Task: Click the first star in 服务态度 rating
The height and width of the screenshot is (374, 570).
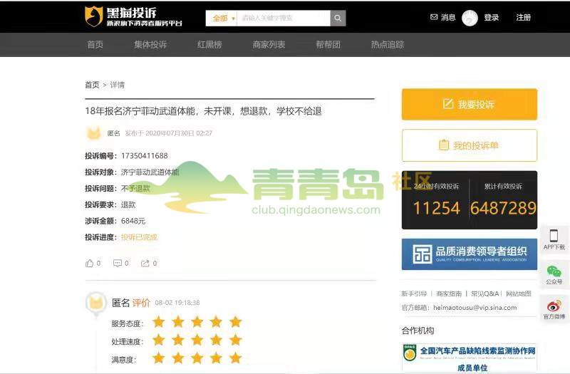Action: (x=159, y=322)
